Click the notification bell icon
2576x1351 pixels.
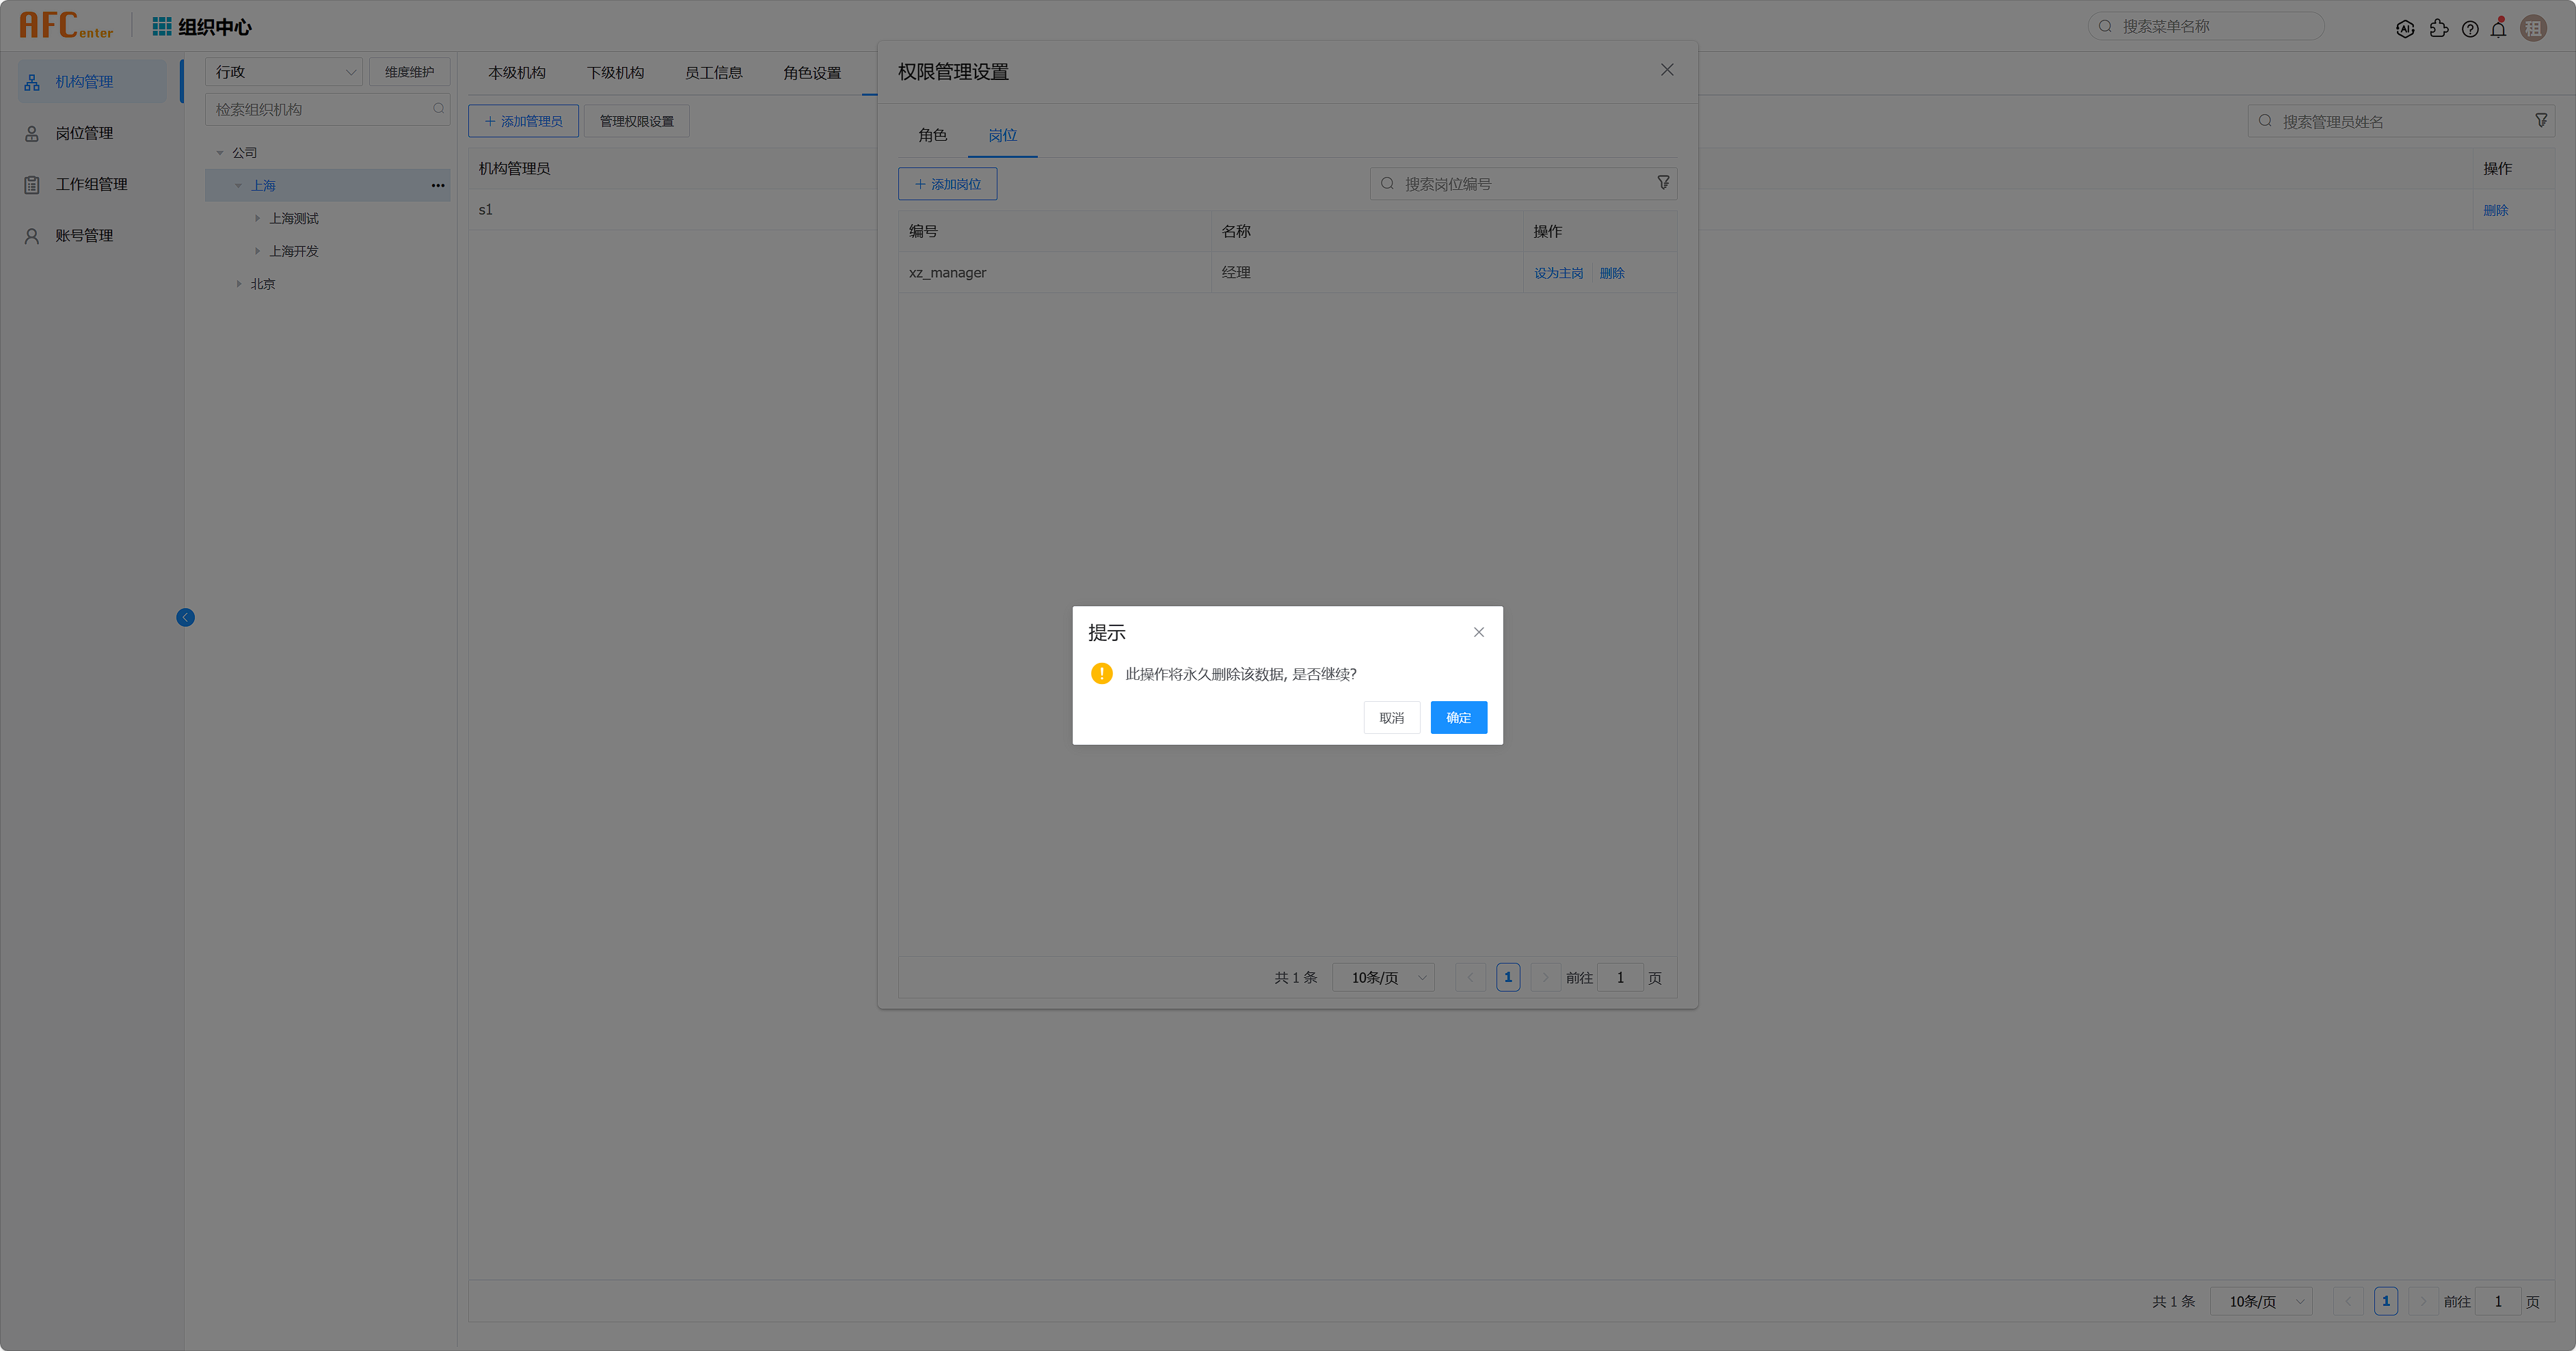pos(2498,29)
